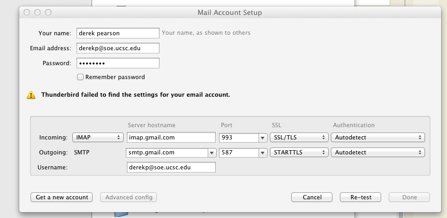Edit the Username field in server settings
The image size is (447, 218).
point(171,167)
